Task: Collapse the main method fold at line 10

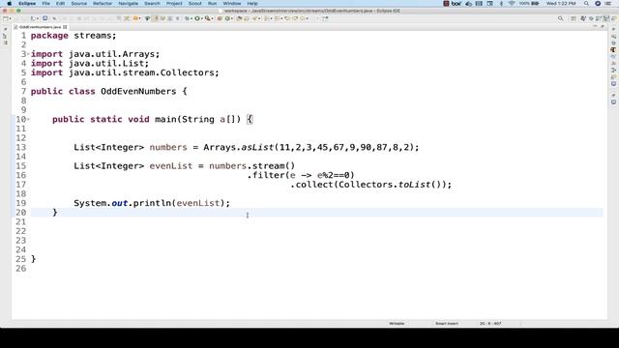Action: pyautogui.click(x=28, y=119)
